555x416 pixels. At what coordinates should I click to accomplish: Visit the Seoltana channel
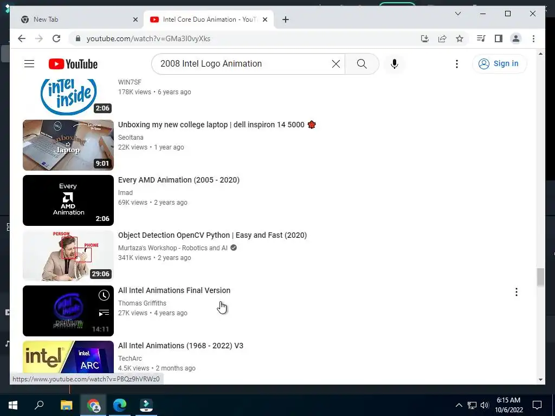[131, 137]
